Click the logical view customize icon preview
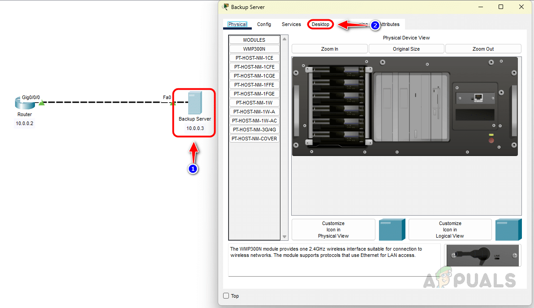Screen dimensions: 534x308 508,230
